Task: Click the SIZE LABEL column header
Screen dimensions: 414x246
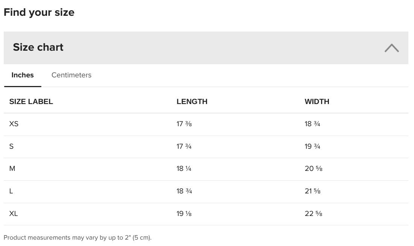Action: point(31,101)
